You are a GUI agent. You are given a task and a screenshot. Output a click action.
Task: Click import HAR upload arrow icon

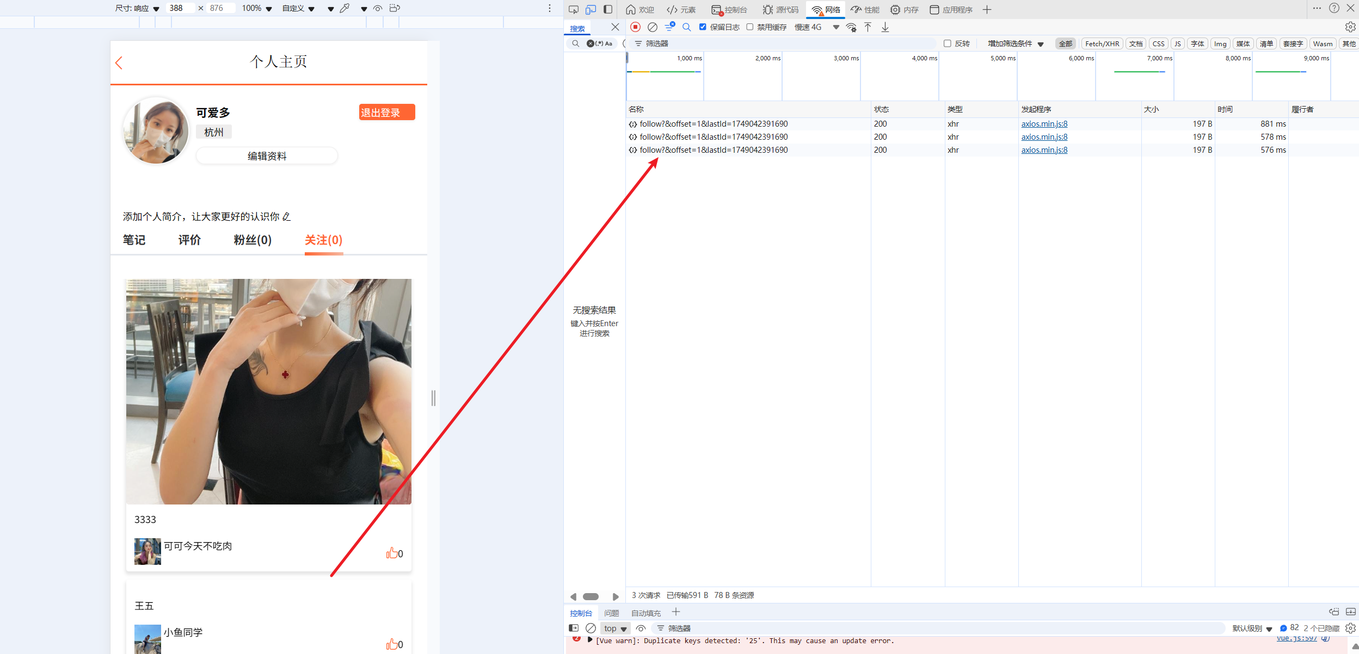pos(868,27)
